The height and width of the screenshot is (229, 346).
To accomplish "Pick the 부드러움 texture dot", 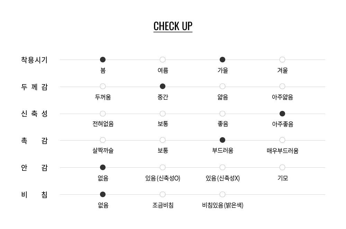I will coord(222,140).
